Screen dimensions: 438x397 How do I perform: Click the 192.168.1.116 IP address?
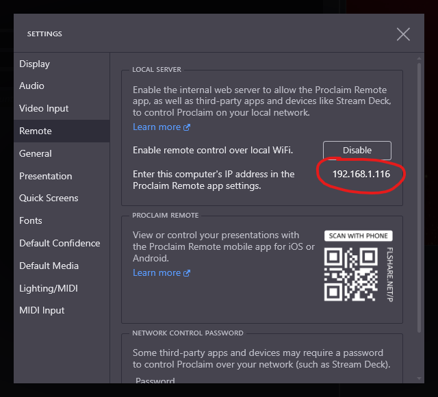361,174
